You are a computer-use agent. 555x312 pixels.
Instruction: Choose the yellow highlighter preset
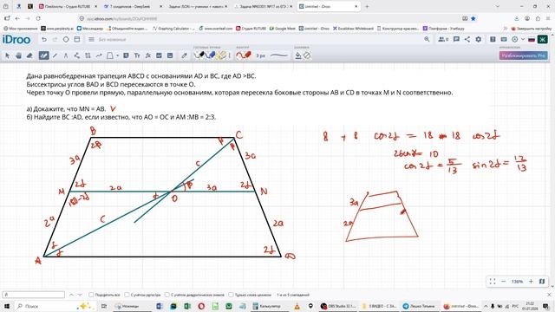point(222,55)
